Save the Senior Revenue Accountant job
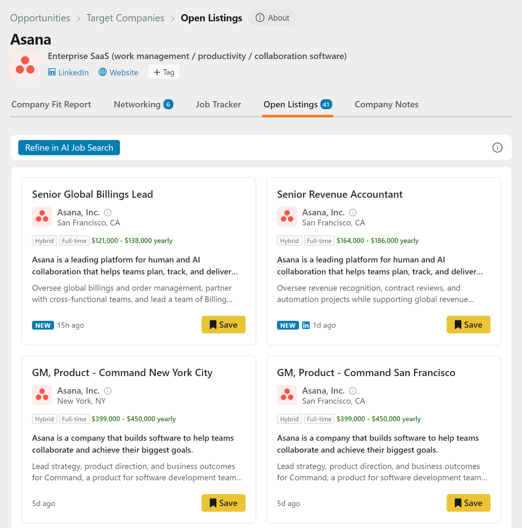The height and width of the screenshot is (528, 522). pyautogui.click(x=469, y=325)
